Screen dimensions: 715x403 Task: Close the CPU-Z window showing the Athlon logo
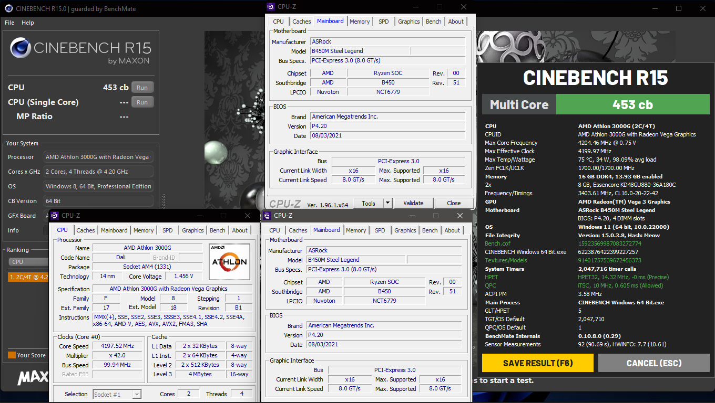[248, 216]
